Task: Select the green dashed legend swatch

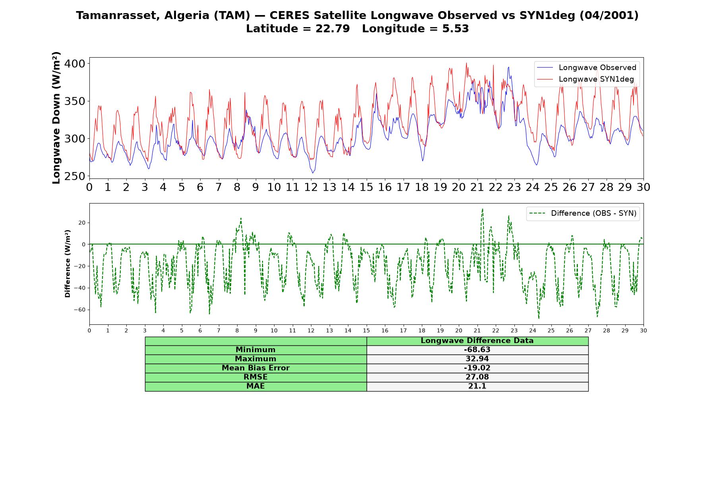Action: [537, 213]
